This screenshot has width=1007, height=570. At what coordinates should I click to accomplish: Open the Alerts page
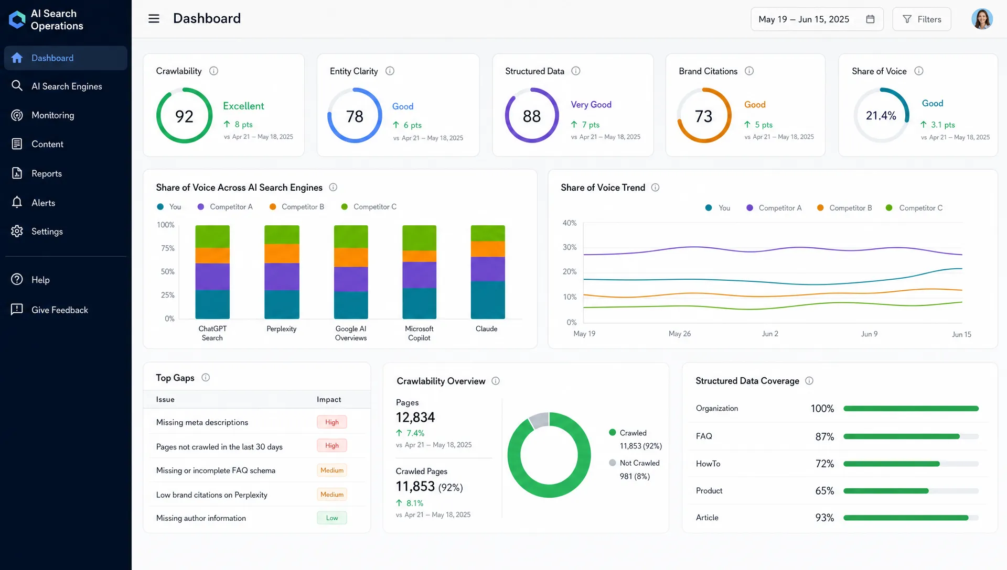click(x=66, y=202)
